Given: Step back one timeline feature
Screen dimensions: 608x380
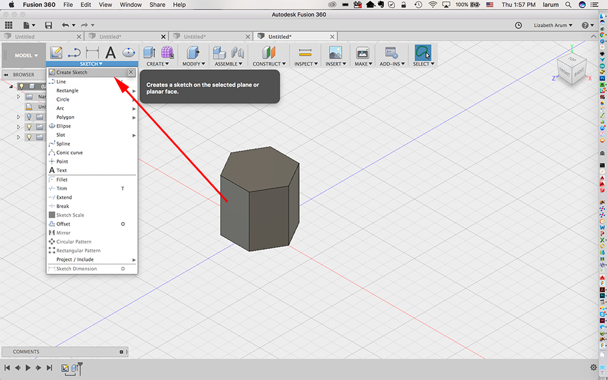Looking at the screenshot, I should point(18,368).
